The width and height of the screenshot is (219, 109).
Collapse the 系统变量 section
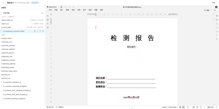(x=2, y=13)
